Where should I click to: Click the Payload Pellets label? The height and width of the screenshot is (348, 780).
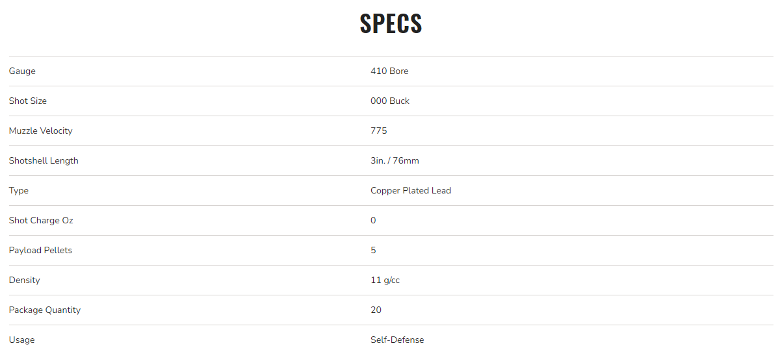click(40, 251)
